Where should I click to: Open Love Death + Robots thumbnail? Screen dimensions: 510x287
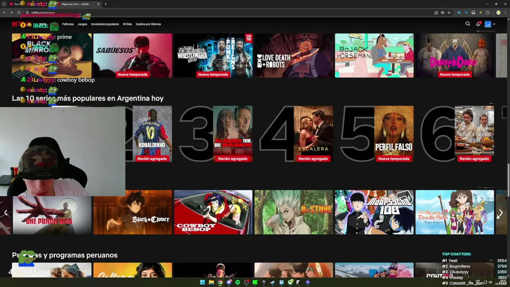pos(294,55)
